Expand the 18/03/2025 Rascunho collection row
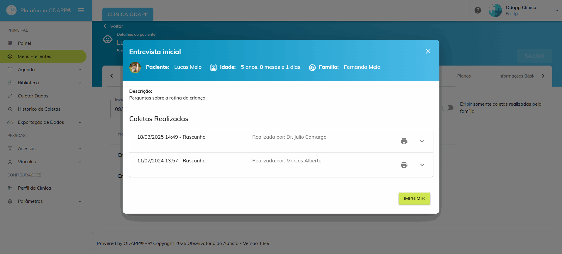 point(422,141)
